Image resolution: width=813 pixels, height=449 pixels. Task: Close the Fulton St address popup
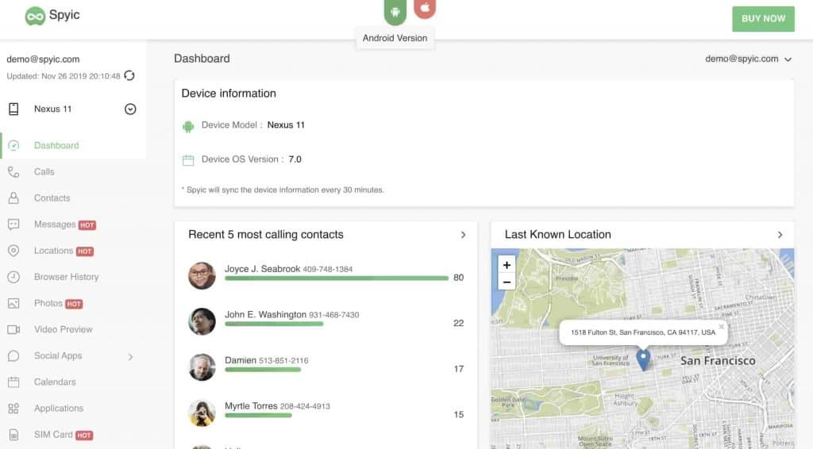(721, 326)
